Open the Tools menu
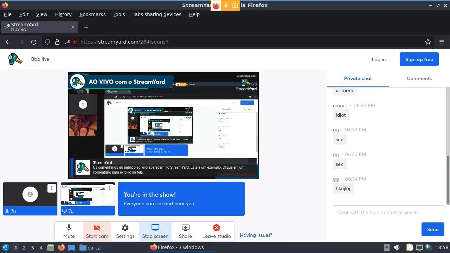The width and height of the screenshot is (450, 253). tap(119, 14)
